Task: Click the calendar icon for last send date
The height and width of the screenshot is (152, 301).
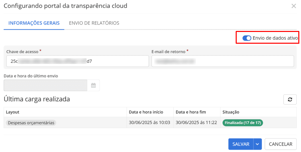Action: coord(93,85)
